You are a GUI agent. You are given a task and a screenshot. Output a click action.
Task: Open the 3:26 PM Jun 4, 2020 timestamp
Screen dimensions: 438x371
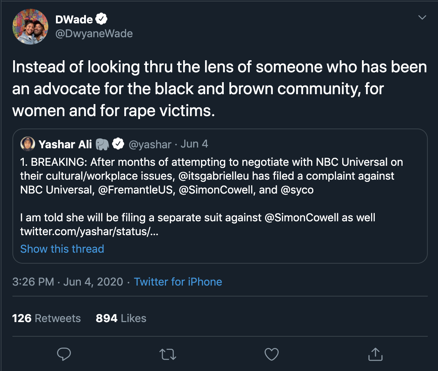(x=68, y=282)
